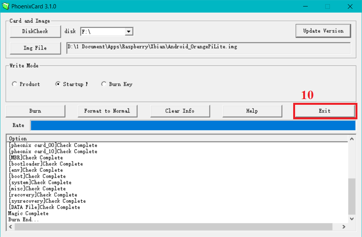Open the disk drive dropdown arrow
Viewport: 362px width, 237px height.
tap(129, 31)
